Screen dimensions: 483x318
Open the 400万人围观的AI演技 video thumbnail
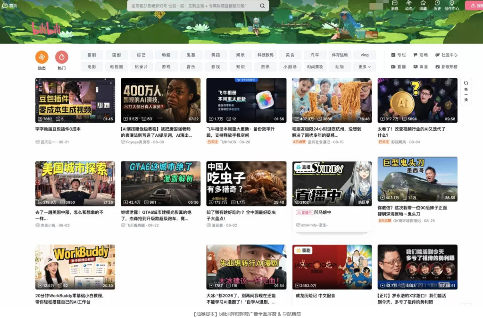pyautogui.click(x=160, y=100)
